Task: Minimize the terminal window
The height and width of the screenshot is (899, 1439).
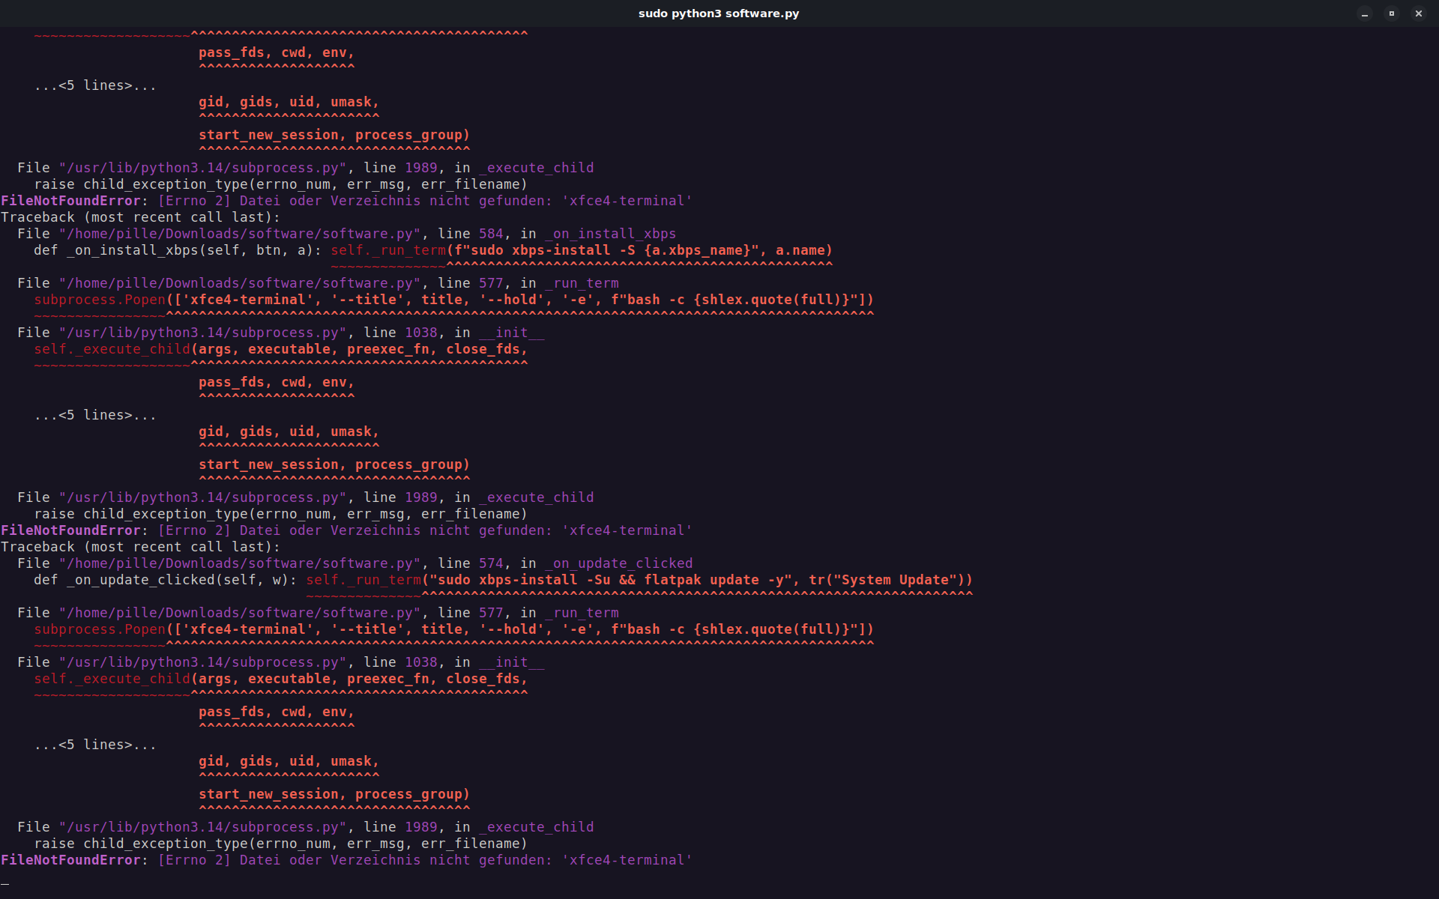Action: tap(1364, 13)
